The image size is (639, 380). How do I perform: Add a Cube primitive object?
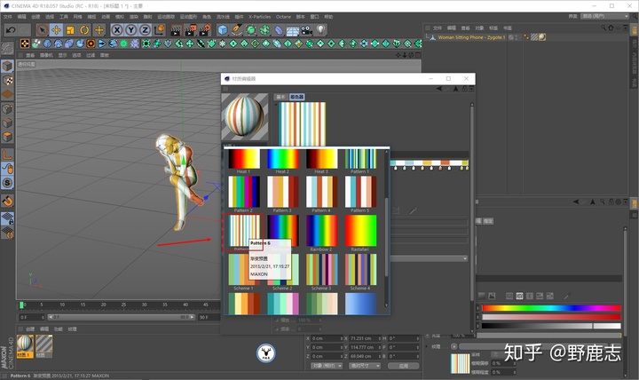(x=223, y=30)
